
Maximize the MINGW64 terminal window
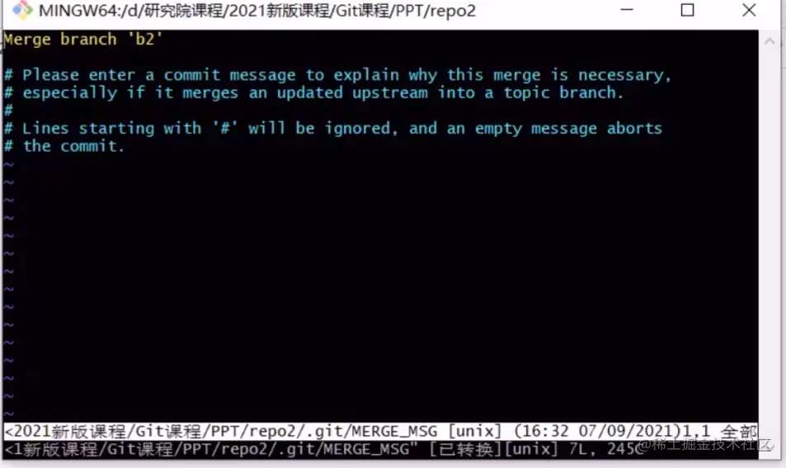point(687,10)
